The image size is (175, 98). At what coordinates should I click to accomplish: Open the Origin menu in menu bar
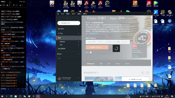tap(63, 14)
